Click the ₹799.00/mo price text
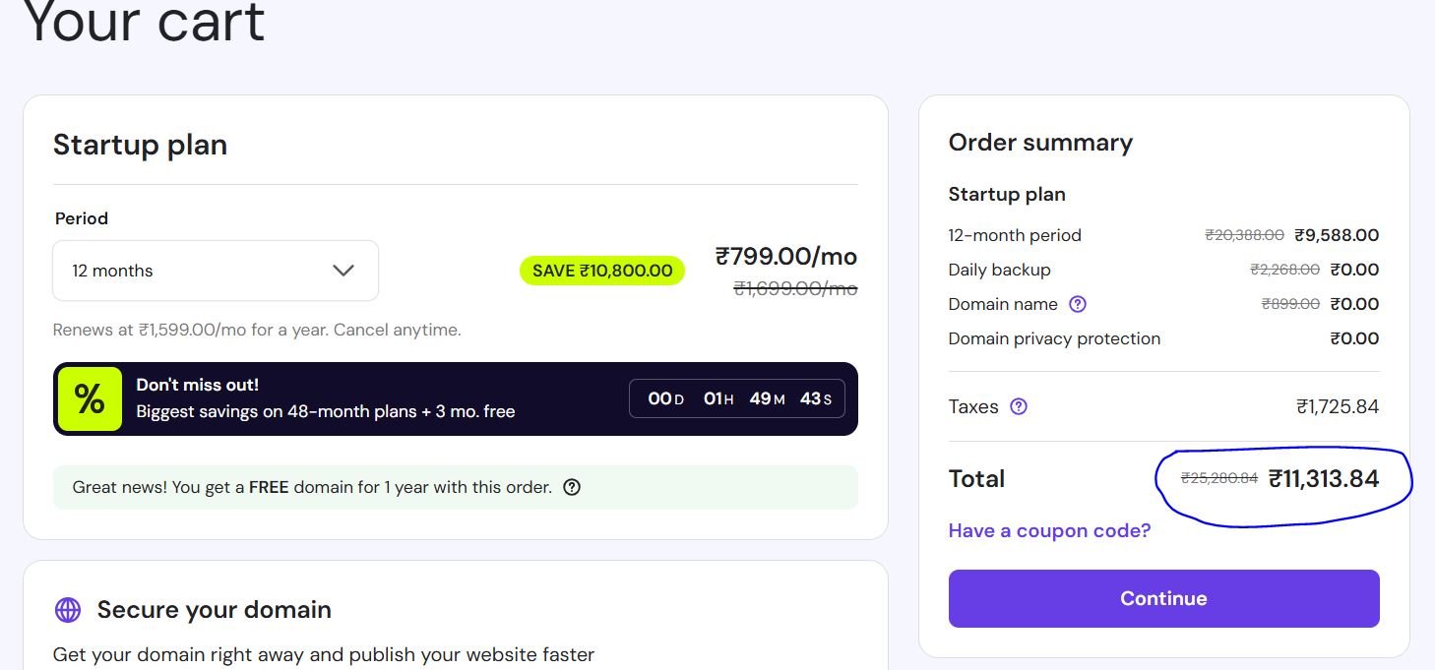 [x=785, y=257]
